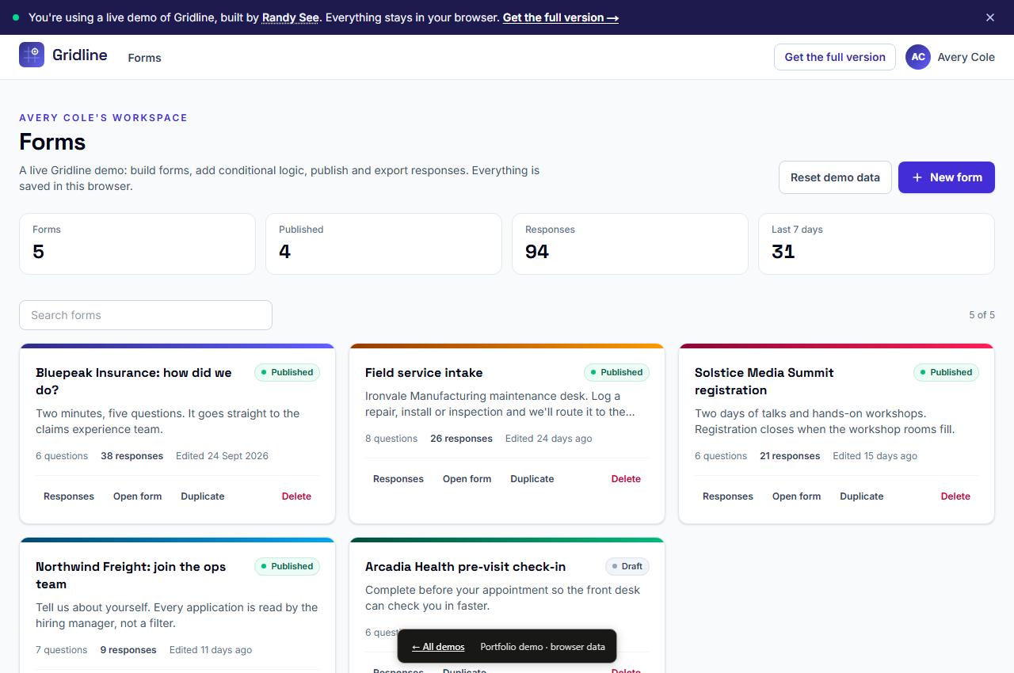The width and height of the screenshot is (1014, 673).
Task: Click the Last 7 days stat card
Action: (x=876, y=244)
